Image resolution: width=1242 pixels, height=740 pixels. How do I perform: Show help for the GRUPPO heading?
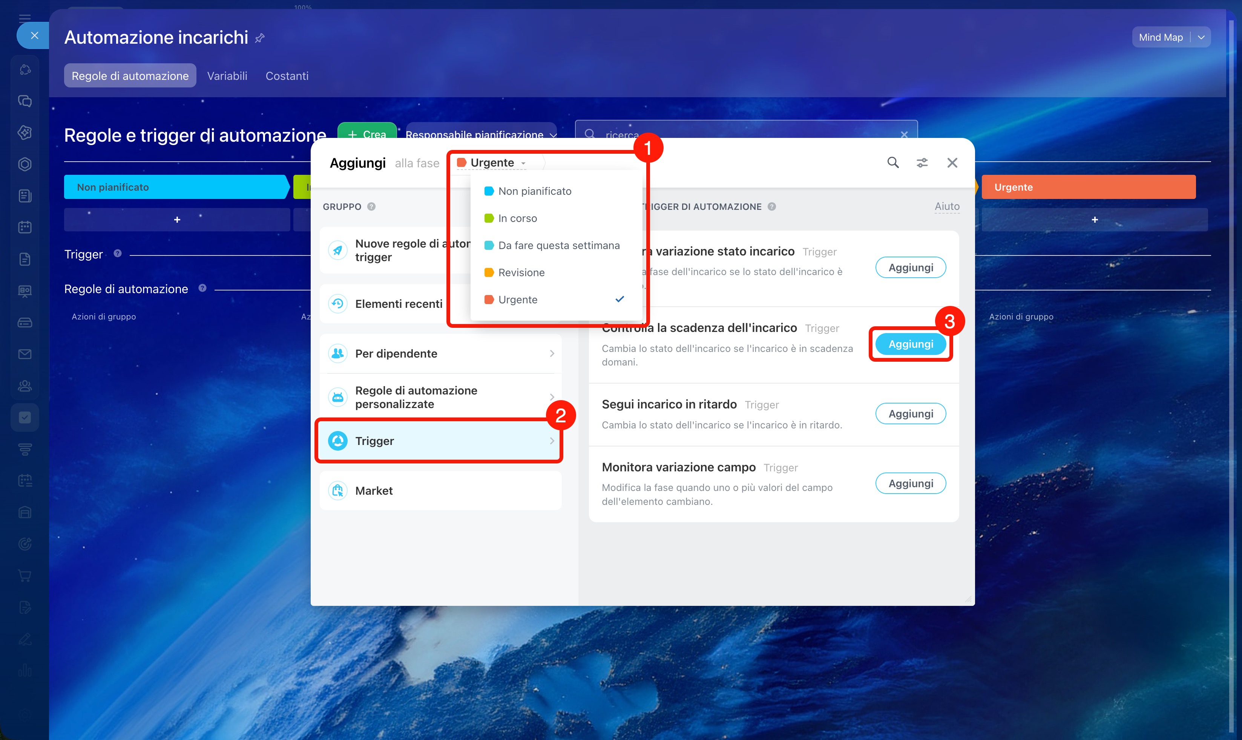pyautogui.click(x=371, y=206)
